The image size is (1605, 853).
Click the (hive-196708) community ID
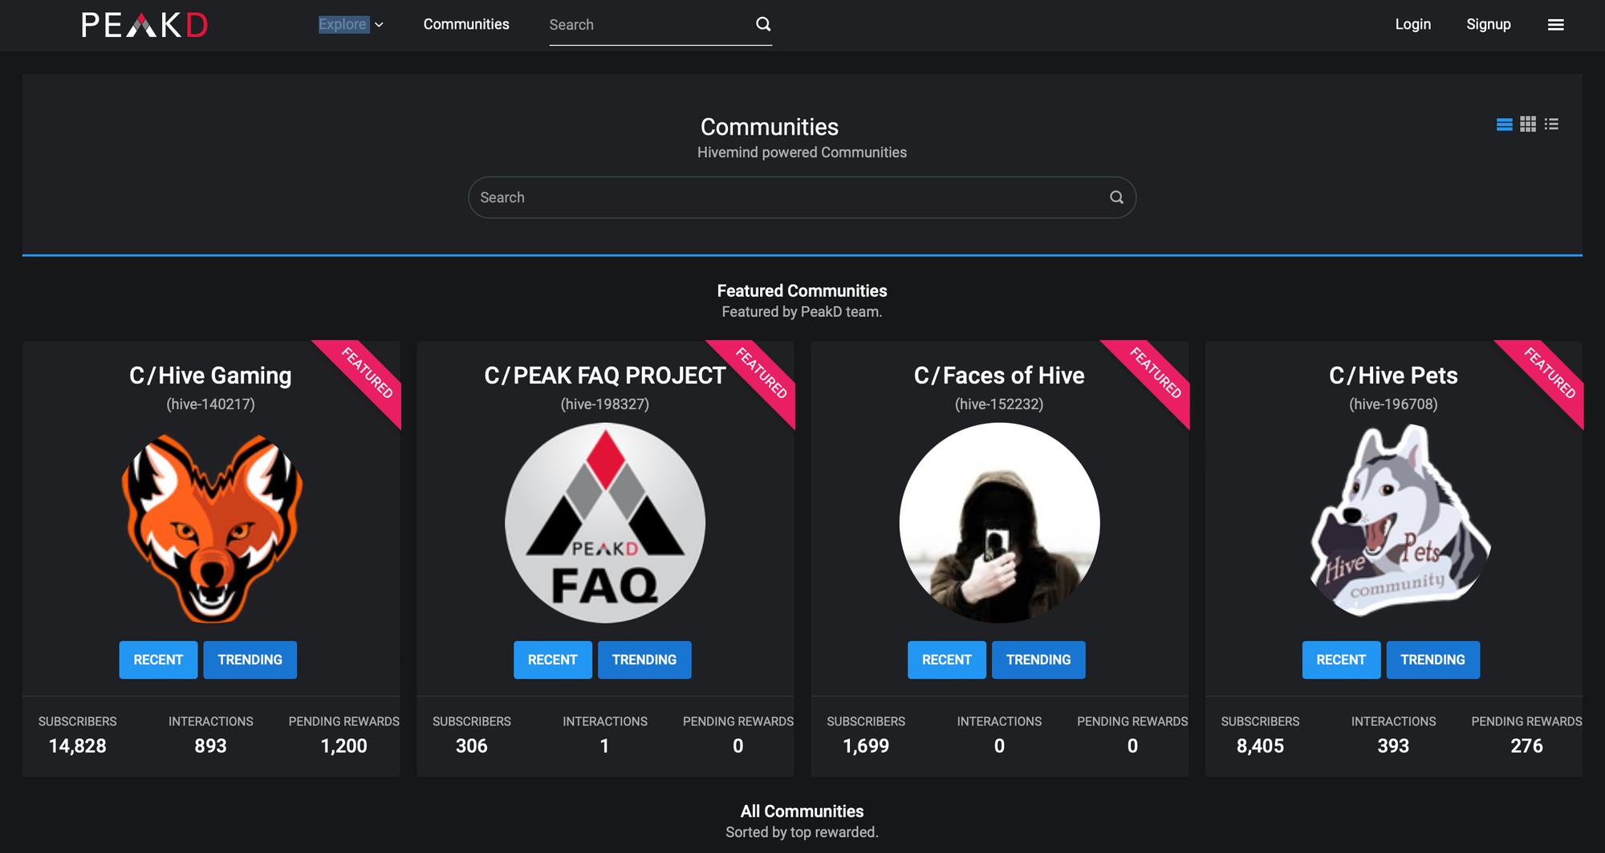1393,404
